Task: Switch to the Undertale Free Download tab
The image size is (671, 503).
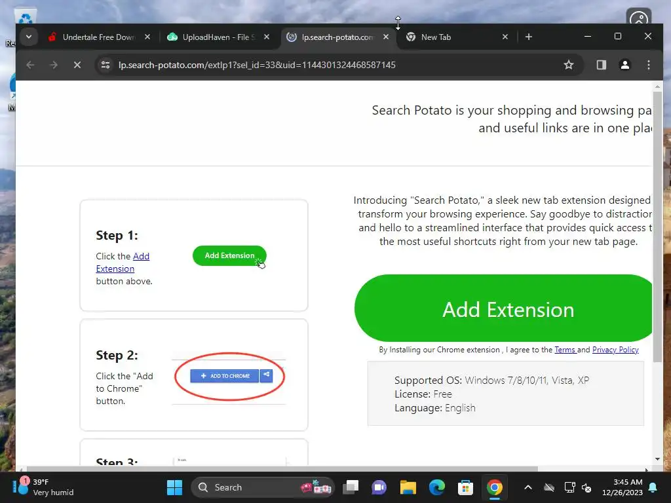Action: click(x=98, y=37)
